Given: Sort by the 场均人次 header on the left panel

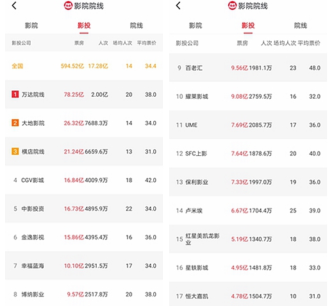Looking at the screenshot, I should click(x=122, y=43).
